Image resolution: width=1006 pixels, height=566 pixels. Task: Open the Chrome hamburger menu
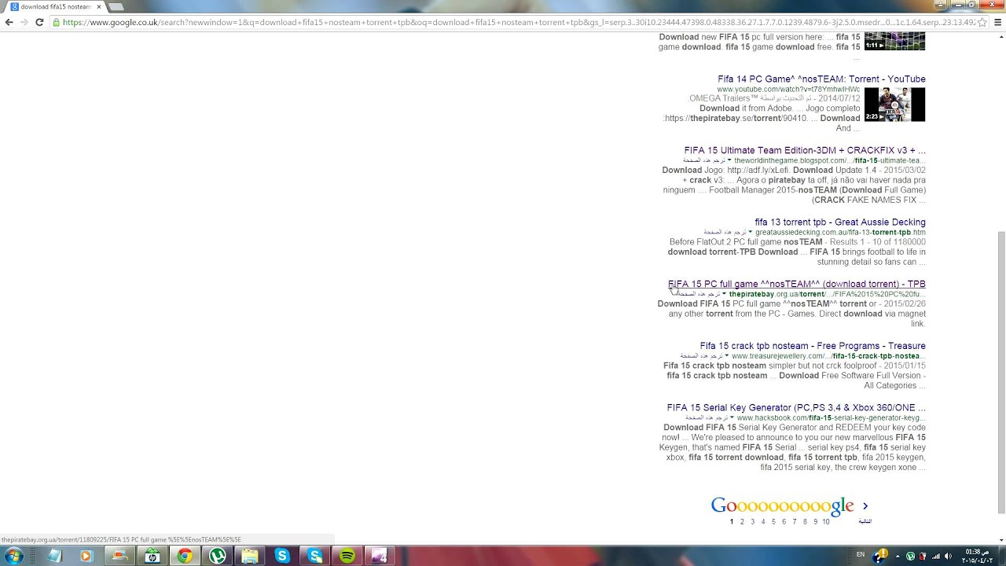click(998, 22)
